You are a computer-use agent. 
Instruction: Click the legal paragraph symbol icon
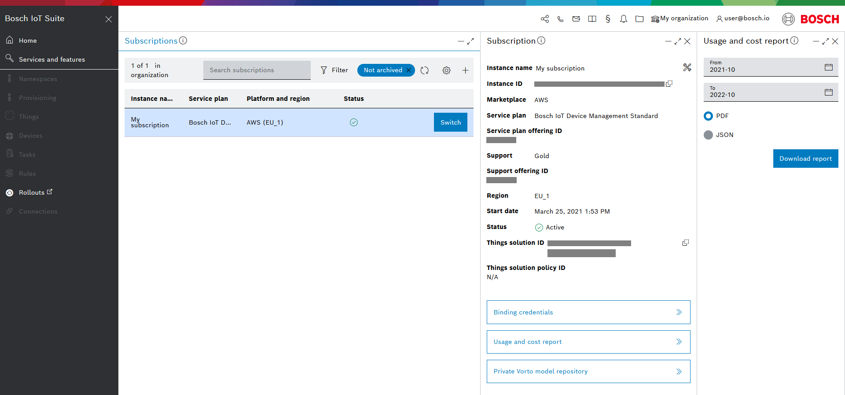pos(608,19)
